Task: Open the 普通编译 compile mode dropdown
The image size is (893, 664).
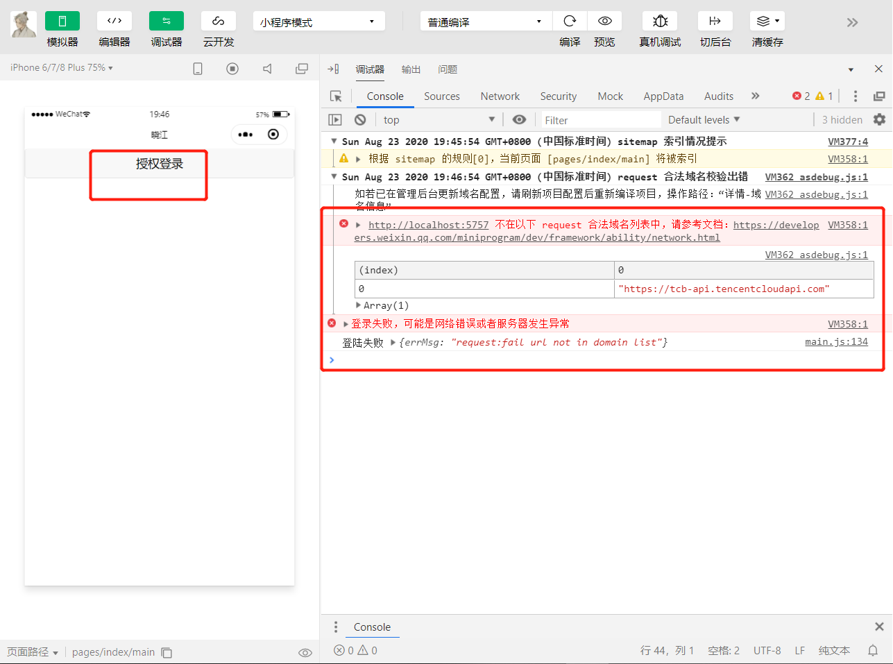Action: 485,22
